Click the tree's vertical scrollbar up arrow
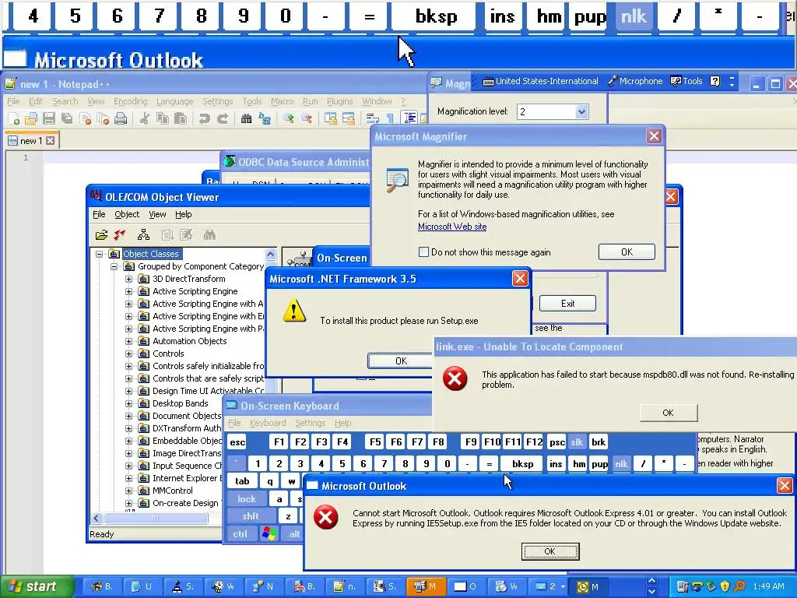 pos(270,254)
